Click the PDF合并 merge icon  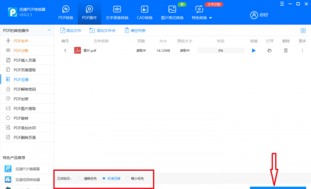click(x=8, y=40)
